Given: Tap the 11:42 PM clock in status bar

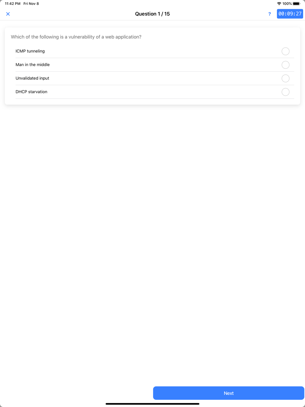Looking at the screenshot, I should tap(13, 4).
